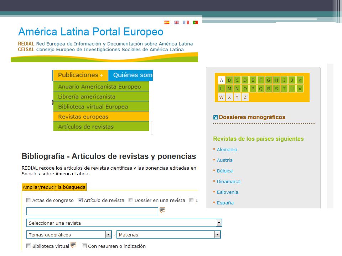Expand the Temas geográficos dropdown
Screen dimensions: 342x256
click(69, 235)
